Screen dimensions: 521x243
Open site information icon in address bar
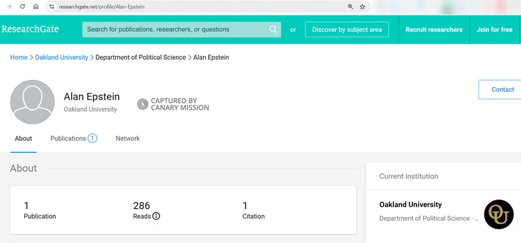pos(51,6)
